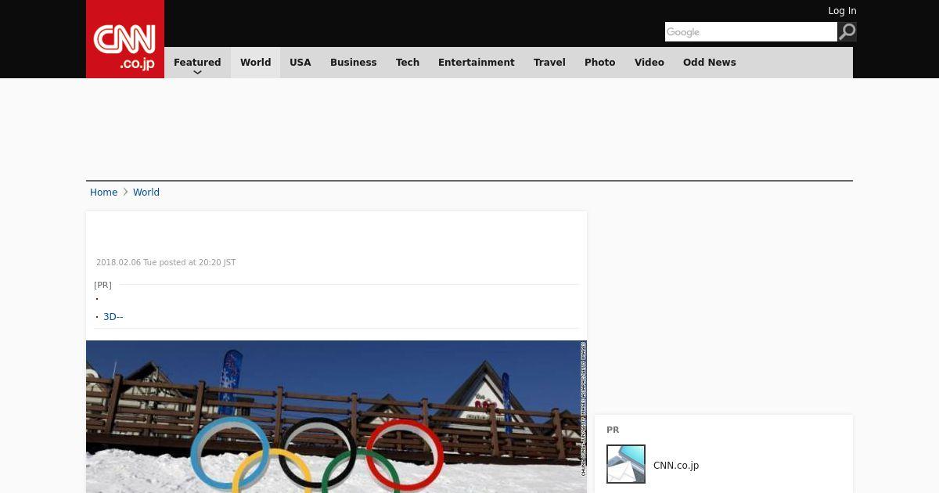Open the Entertainment section
The image size is (939, 493).
click(477, 63)
